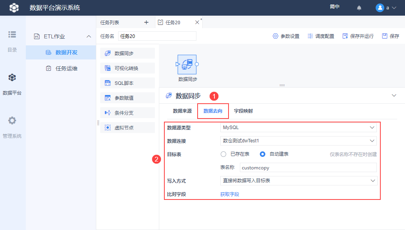
Task: Click the 可视化转换 node icon
Action: [108, 68]
